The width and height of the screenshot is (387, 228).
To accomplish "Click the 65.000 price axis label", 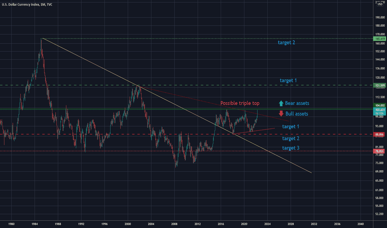I will click(380, 180).
